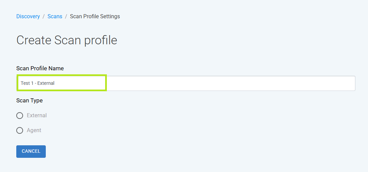Click the Scan Profile Settings breadcrumb text

click(95, 16)
